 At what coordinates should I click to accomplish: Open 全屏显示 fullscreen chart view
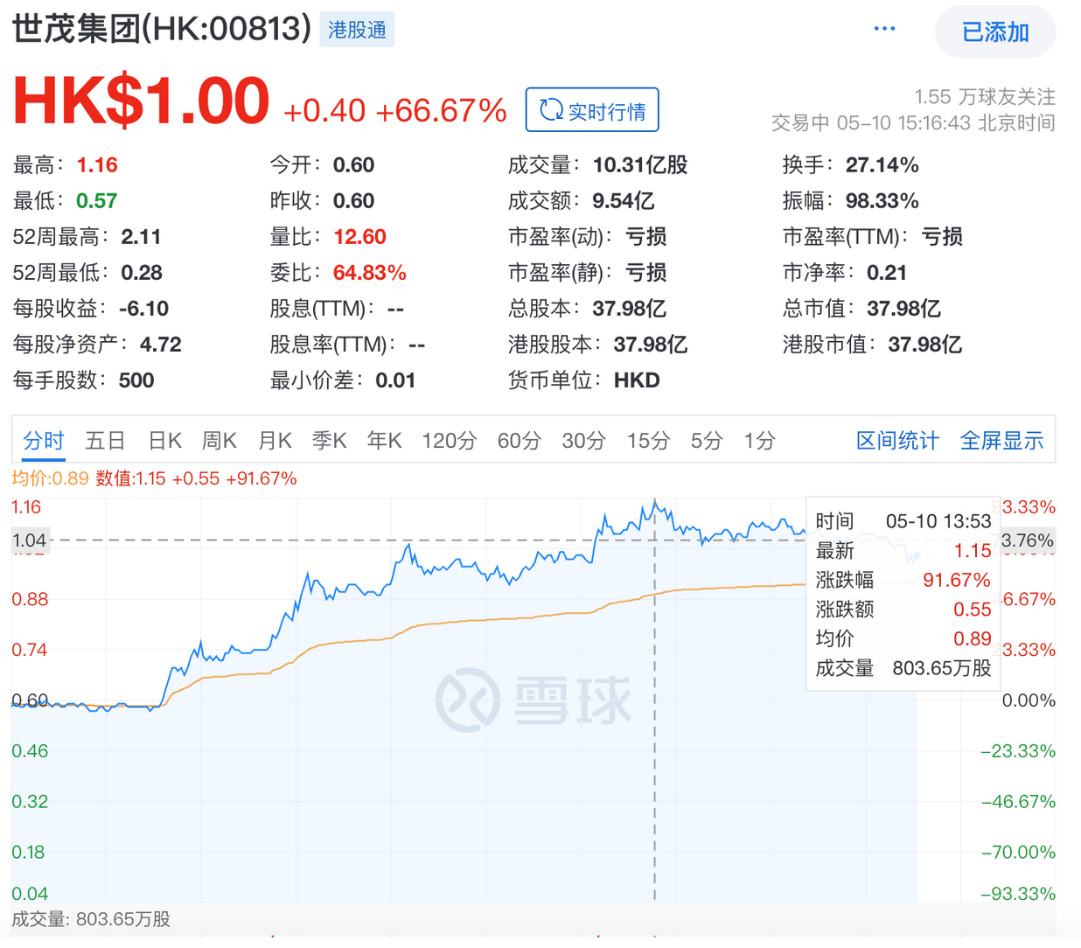[1002, 441]
